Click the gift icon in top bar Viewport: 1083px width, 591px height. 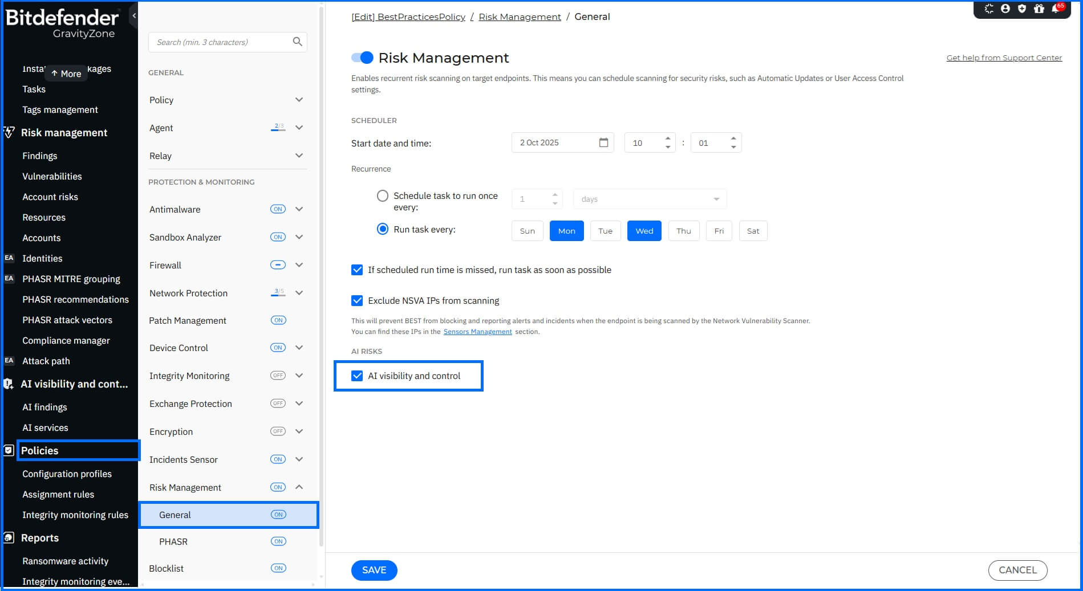point(1039,9)
